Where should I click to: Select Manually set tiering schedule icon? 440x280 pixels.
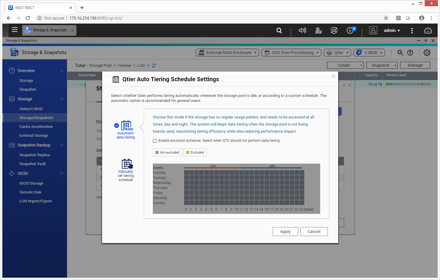[x=127, y=164]
